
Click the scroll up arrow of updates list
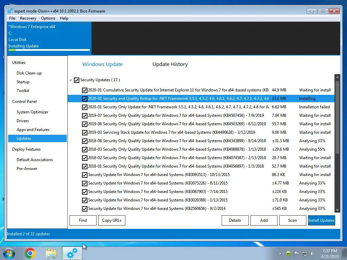pos(337,77)
